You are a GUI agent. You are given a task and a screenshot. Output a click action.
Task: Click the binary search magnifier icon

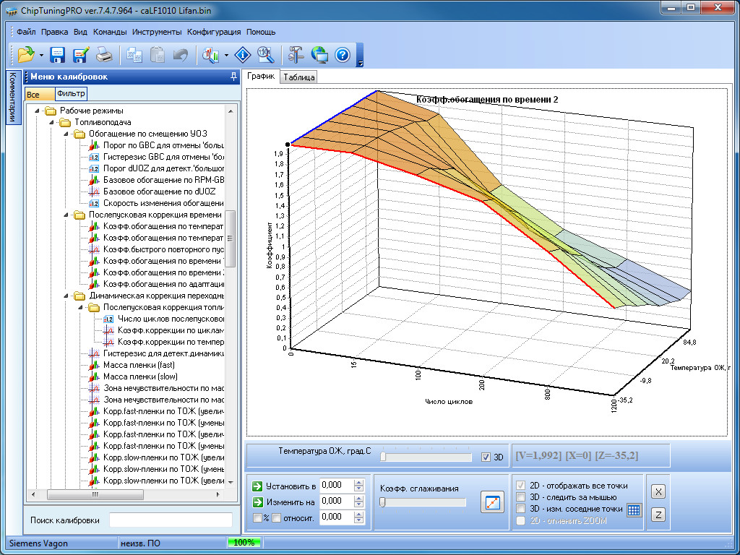[264, 54]
